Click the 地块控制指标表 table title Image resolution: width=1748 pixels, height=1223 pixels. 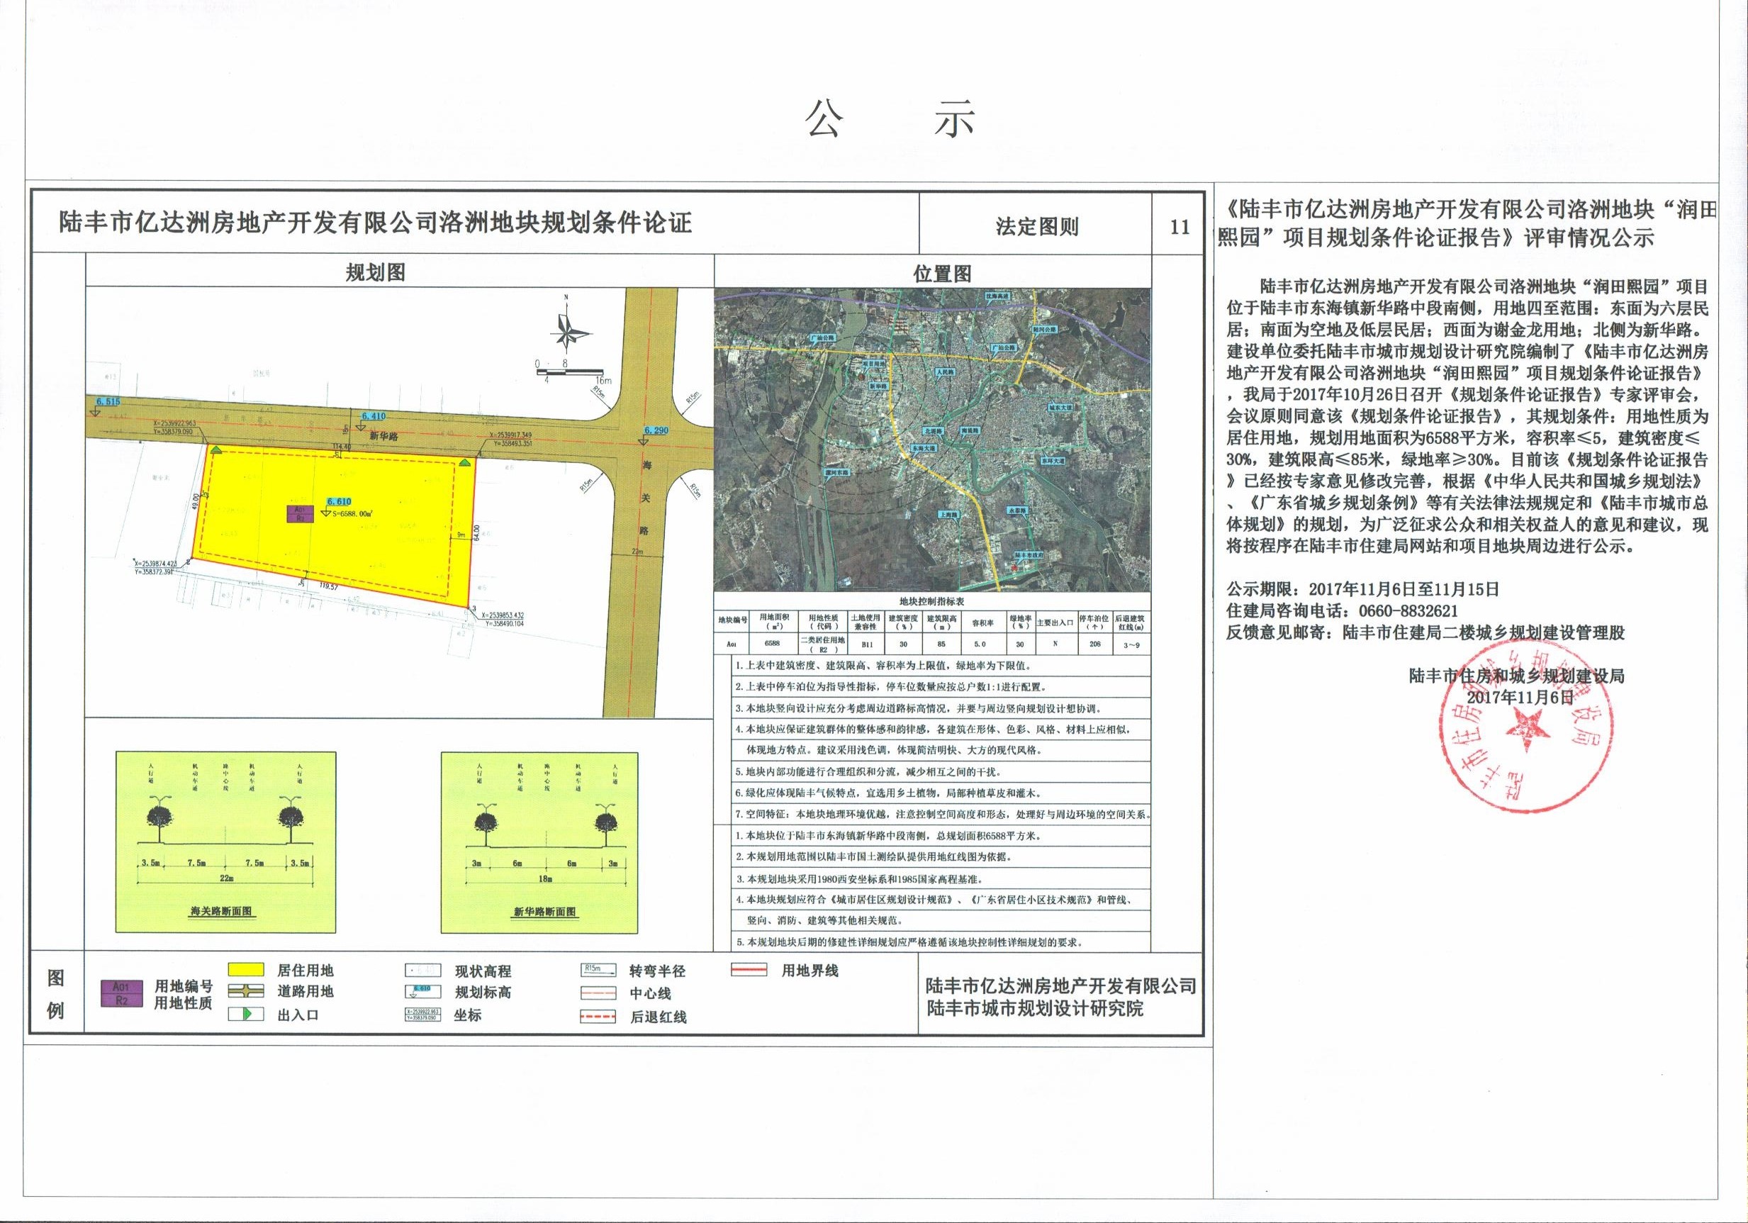coord(932,601)
